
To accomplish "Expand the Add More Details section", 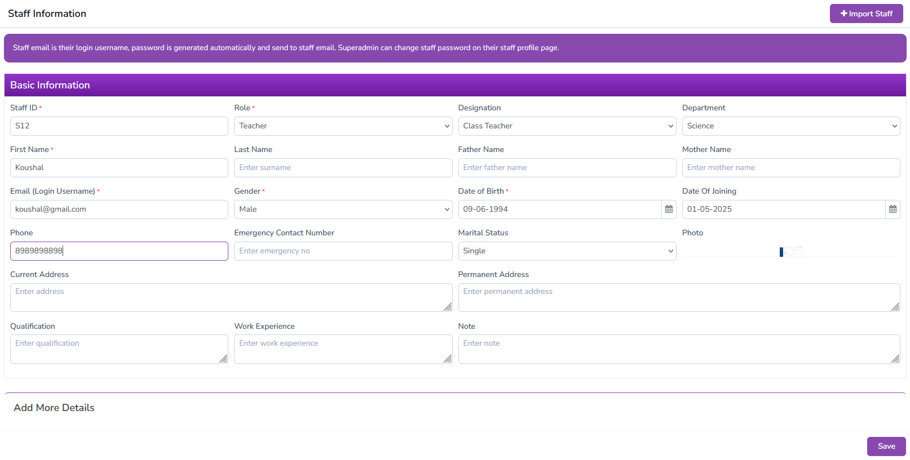I will pos(54,408).
